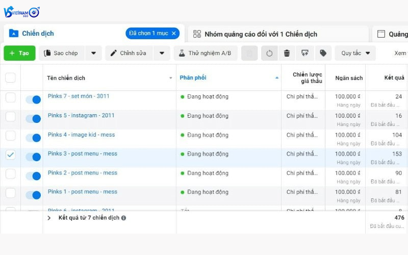408x255 pixels.
Task: Click the tag label icon
Action: (323, 54)
